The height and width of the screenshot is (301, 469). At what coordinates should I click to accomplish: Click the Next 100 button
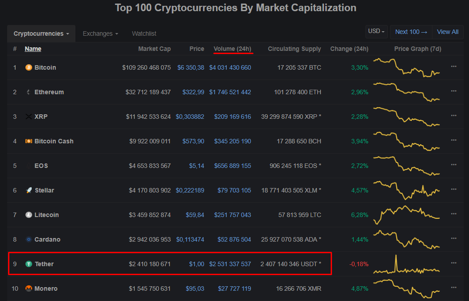tap(411, 32)
